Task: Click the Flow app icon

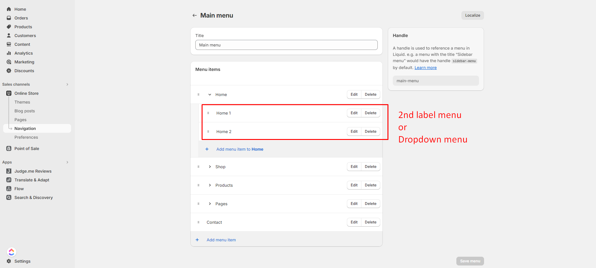Action: pyautogui.click(x=9, y=189)
